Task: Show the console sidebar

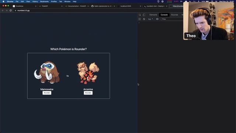Action: click(139, 19)
